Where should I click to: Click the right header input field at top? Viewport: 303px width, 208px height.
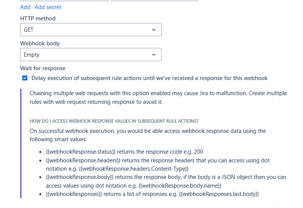point(154,0)
